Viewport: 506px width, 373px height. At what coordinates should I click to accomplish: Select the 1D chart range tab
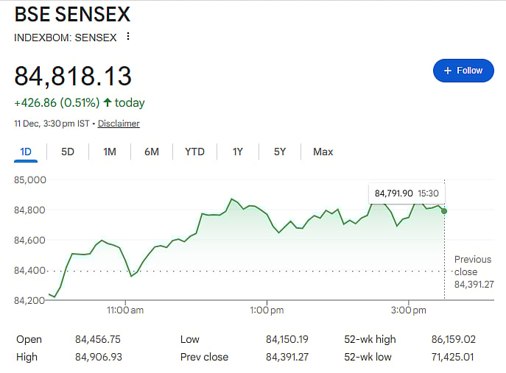[26, 152]
